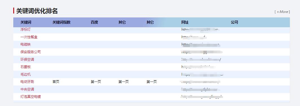The width and height of the screenshot is (300, 106).
Task: Click the 浮标灯 keyword link
Action: pyautogui.click(x=25, y=30)
